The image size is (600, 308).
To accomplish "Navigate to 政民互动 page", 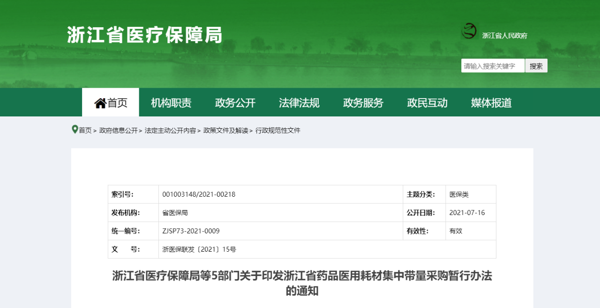I will click(427, 103).
